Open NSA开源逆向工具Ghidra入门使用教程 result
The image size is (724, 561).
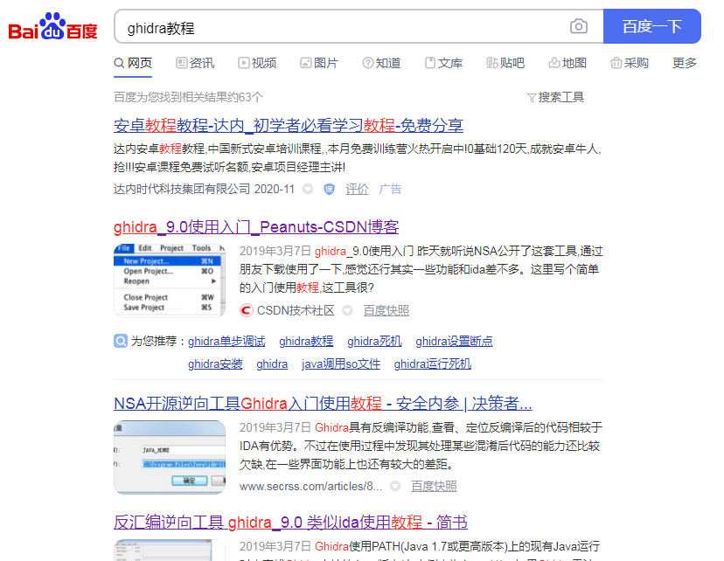(x=323, y=404)
